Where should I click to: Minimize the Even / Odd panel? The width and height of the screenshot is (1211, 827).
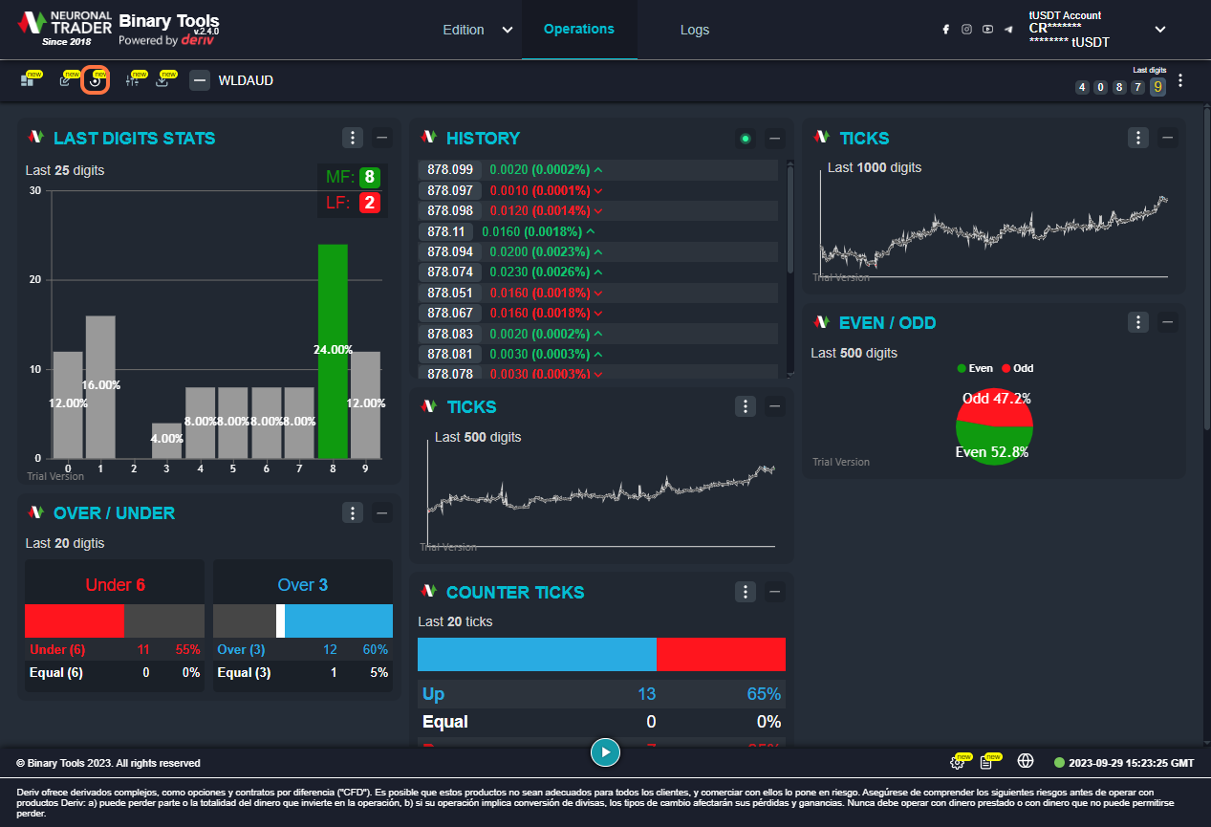click(1167, 322)
